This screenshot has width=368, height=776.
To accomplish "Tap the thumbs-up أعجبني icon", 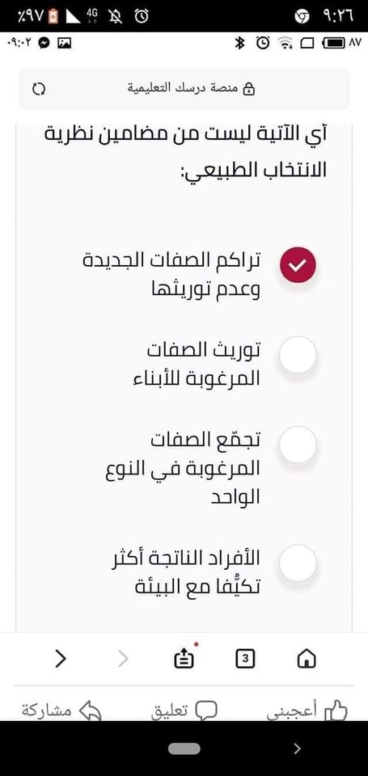I will tap(336, 711).
